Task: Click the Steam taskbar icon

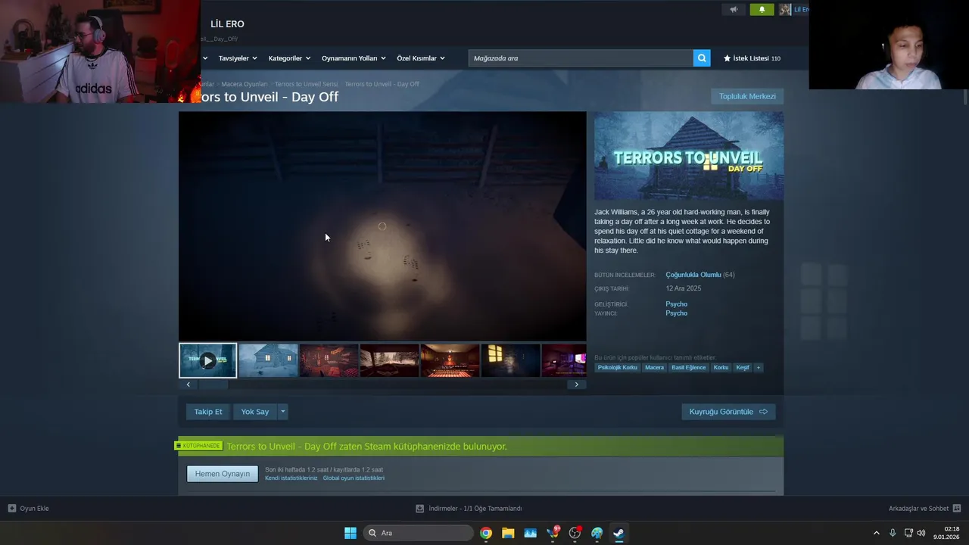Action: [x=618, y=533]
